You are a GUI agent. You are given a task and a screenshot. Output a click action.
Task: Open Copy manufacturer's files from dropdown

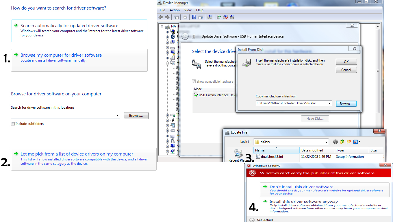[329, 103]
